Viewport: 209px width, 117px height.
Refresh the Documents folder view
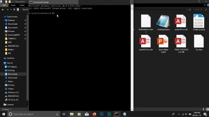190,10
